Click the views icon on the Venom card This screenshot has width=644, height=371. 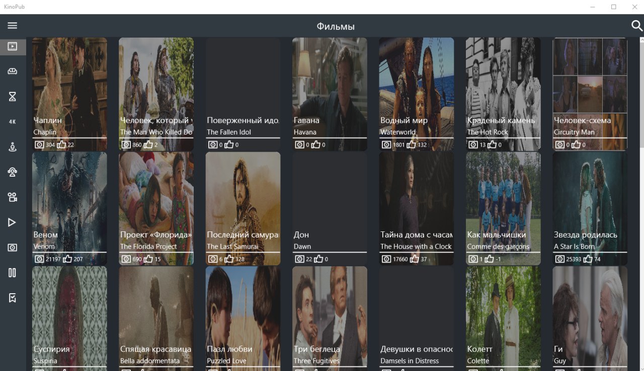39,259
